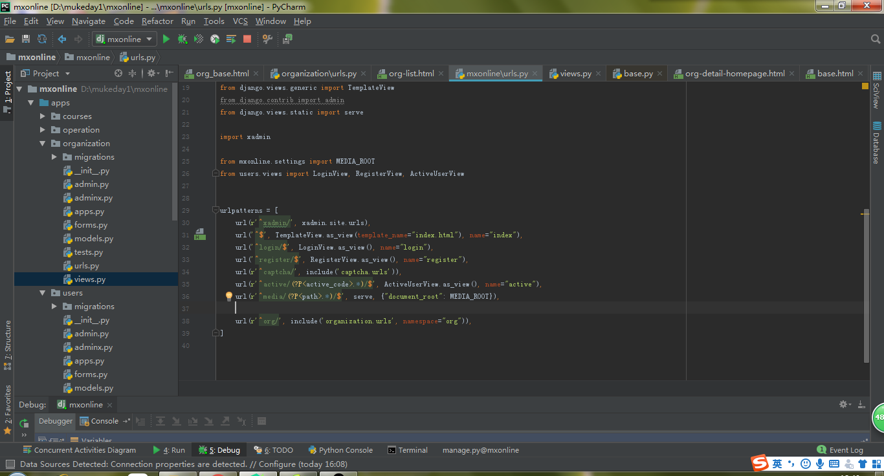This screenshot has width=884, height=476.
Task: Open the Event Log
Action: (840, 450)
